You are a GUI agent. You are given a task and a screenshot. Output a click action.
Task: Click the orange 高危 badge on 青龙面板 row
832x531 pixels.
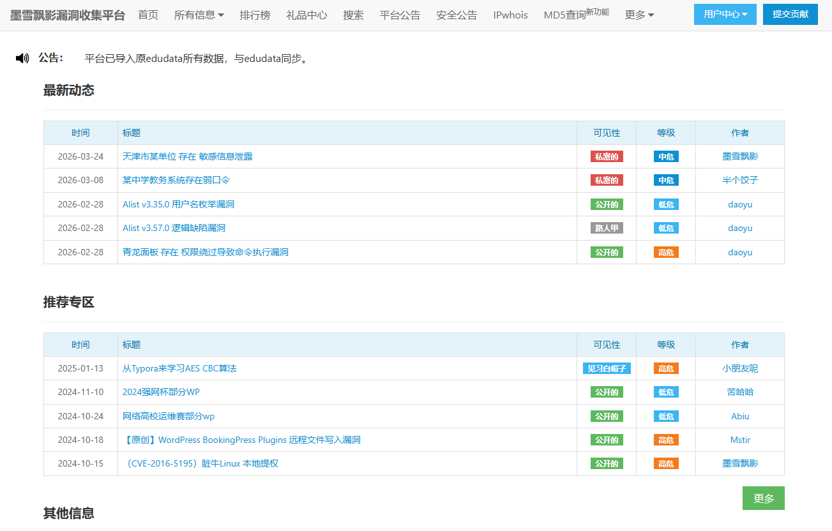pos(666,252)
